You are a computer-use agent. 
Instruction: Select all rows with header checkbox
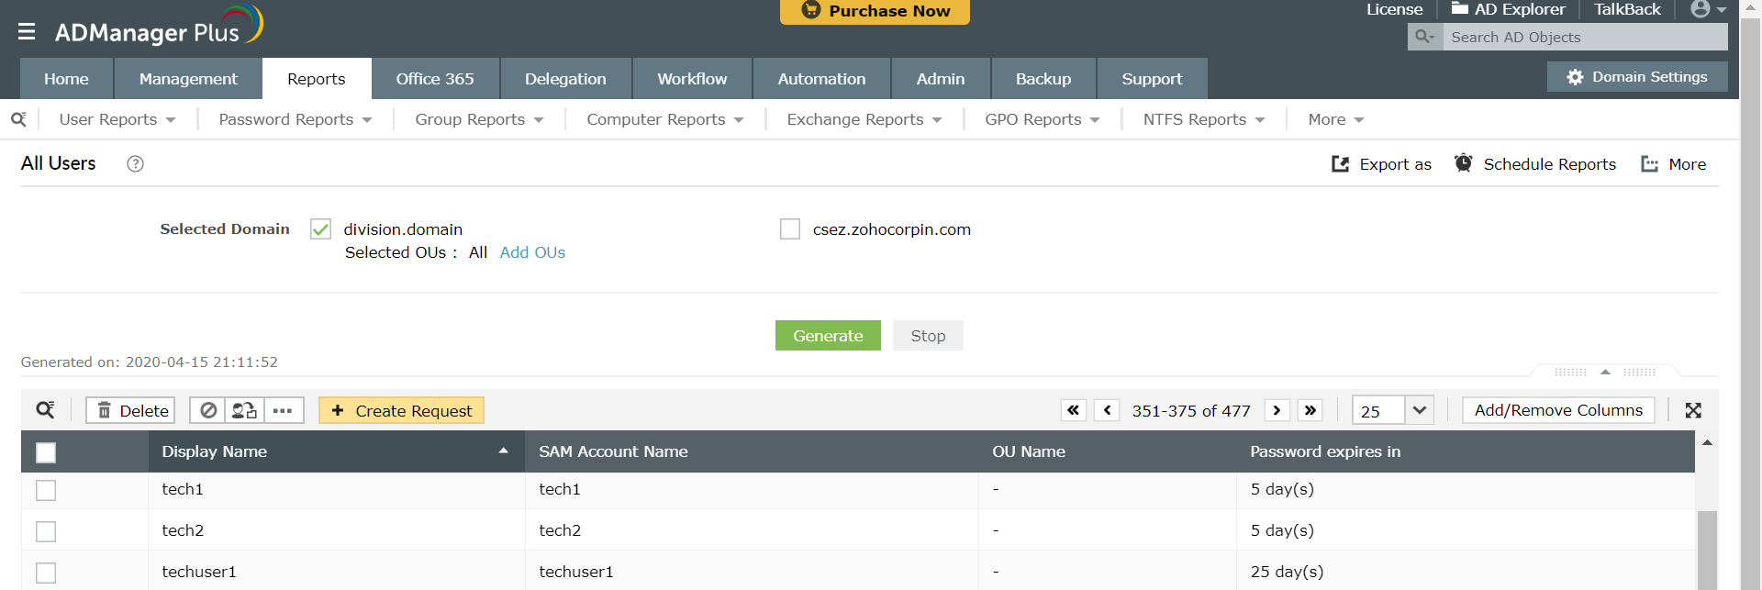[46, 452]
